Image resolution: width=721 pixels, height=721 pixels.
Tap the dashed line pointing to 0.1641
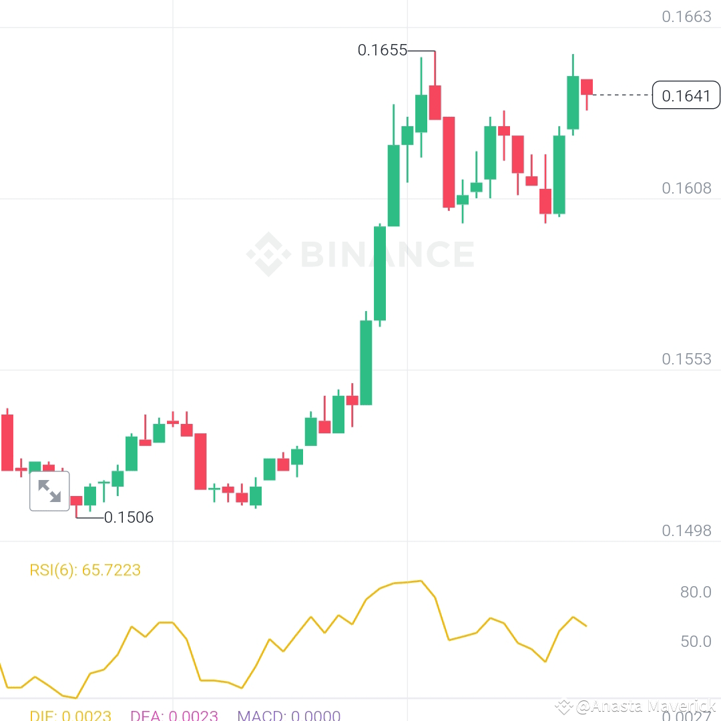(x=621, y=95)
